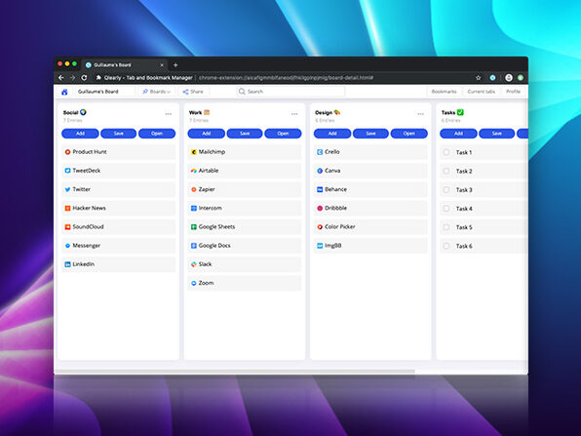Open Social column three-dot menu

[169, 114]
